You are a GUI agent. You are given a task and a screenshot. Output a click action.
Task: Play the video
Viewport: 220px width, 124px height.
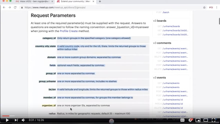pos(7,120)
